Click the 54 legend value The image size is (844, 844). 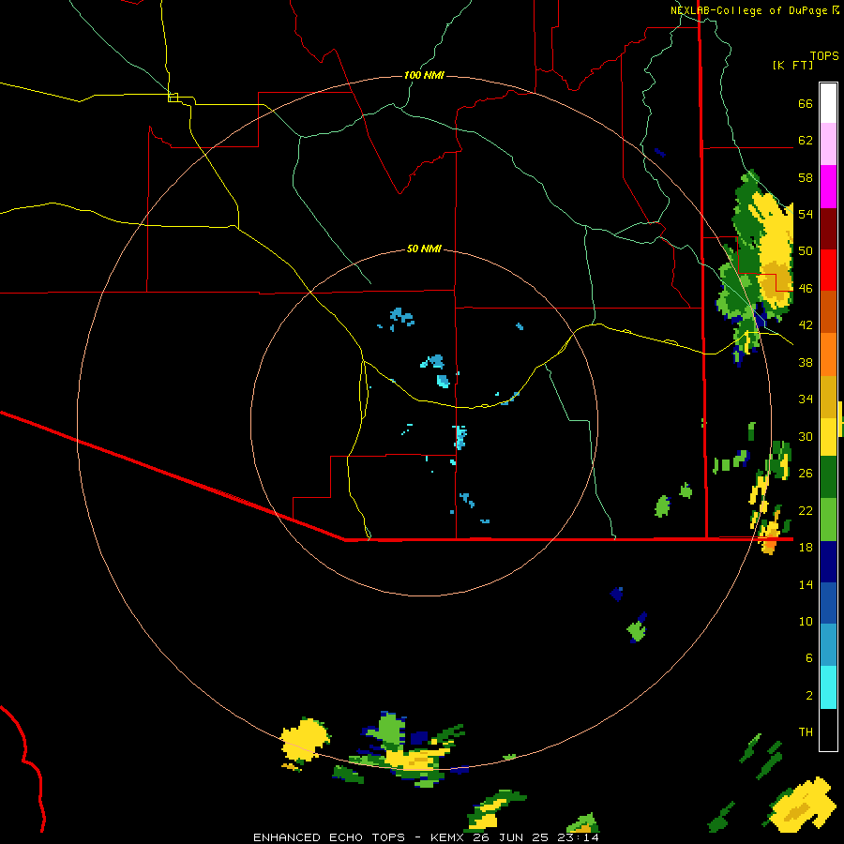[x=806, y=214]
